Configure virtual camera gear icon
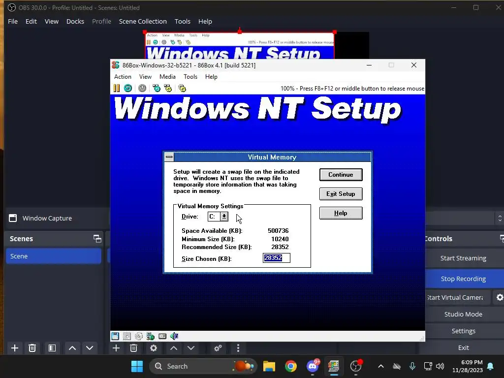 (x=500, y=297)
